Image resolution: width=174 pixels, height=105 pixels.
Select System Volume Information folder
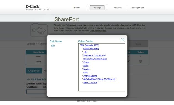click(95, 59)
